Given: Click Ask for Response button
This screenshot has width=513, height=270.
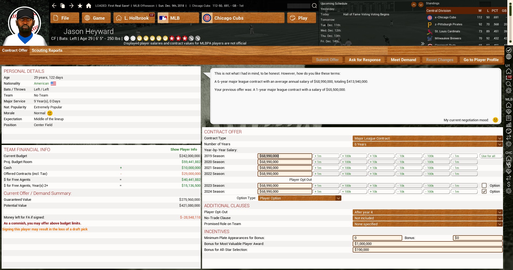Looking at the screenshot, I should (x=365, y=60).
